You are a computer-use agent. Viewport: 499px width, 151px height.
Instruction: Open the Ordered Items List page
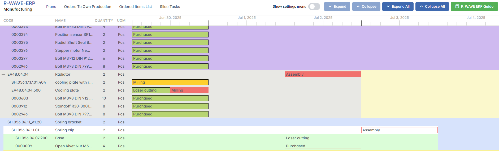[x=135, y=7]
